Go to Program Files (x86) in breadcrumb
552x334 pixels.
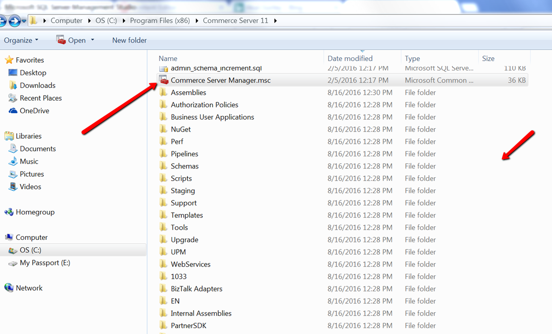(x=160, y=21)
